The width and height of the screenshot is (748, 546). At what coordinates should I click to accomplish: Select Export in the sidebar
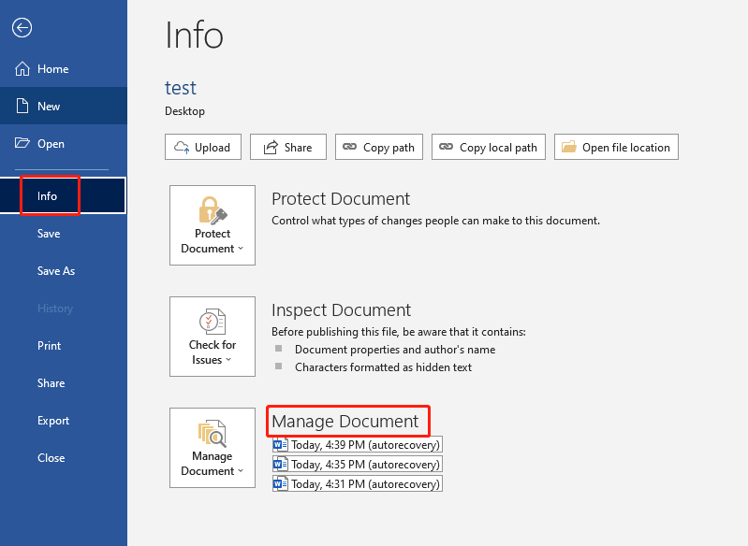tap(53, 421)
